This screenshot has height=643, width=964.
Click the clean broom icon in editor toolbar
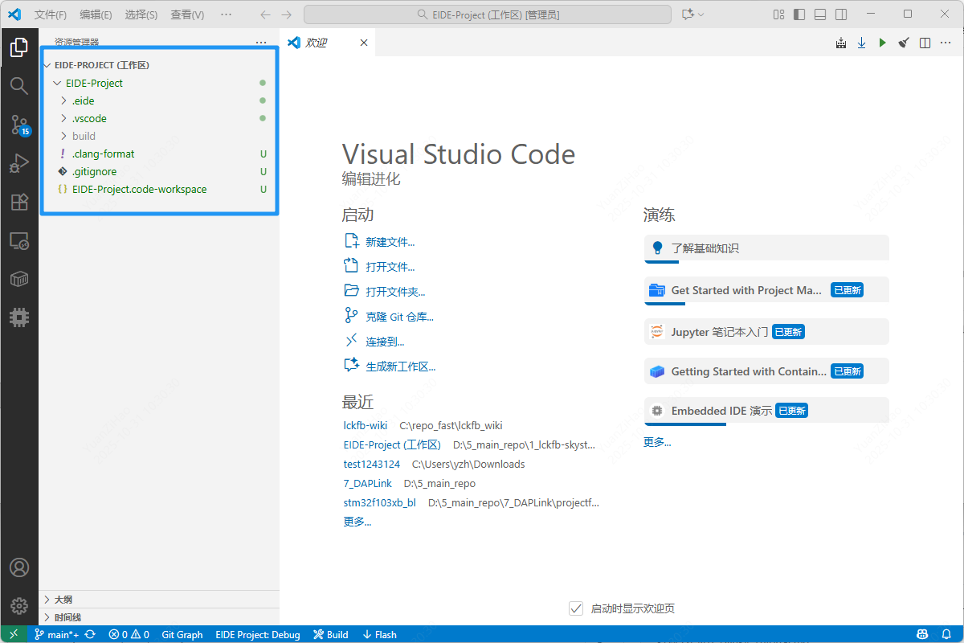point(903,43)
